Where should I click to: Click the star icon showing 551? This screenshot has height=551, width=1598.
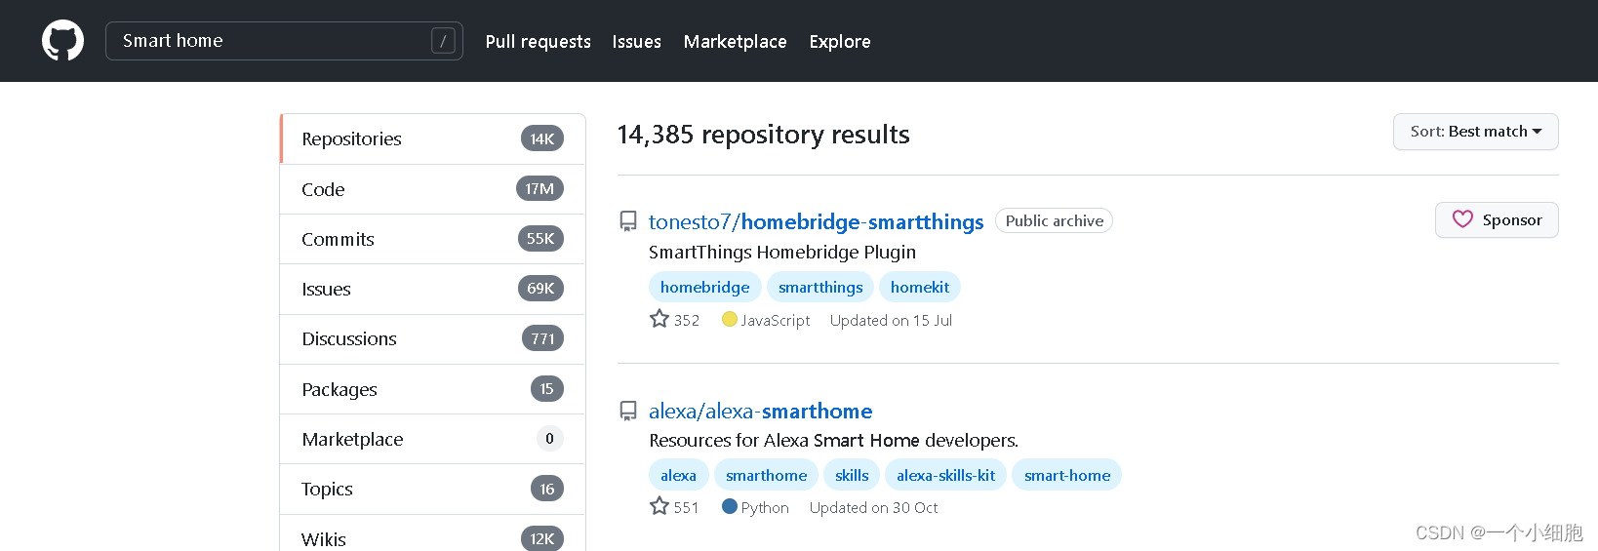659,506
